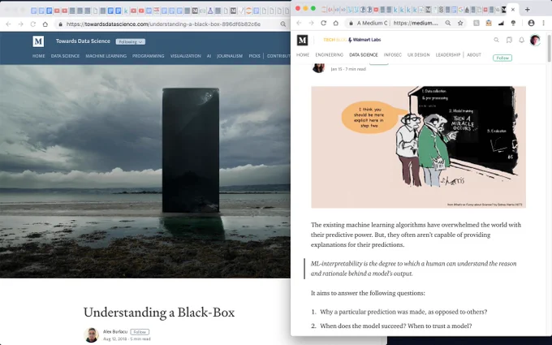Follow author Alex Burlacu
Viewport: 552px width, 345px height.
coord(140,332)
